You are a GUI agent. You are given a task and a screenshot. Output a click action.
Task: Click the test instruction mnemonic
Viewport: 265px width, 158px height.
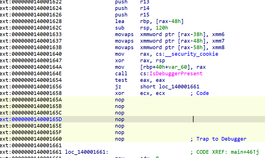coord(121,80)
